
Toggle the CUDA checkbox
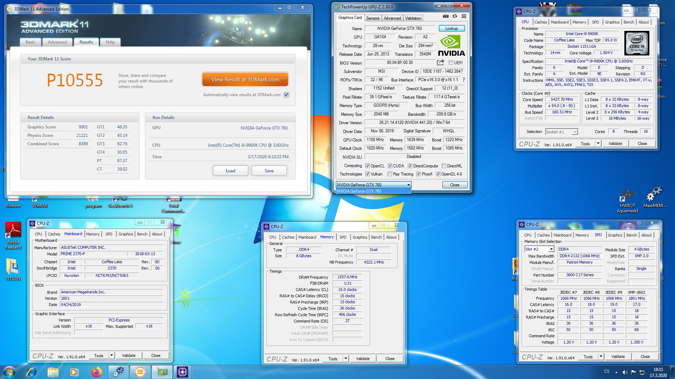pyautogui.click(x=390, y=166)
